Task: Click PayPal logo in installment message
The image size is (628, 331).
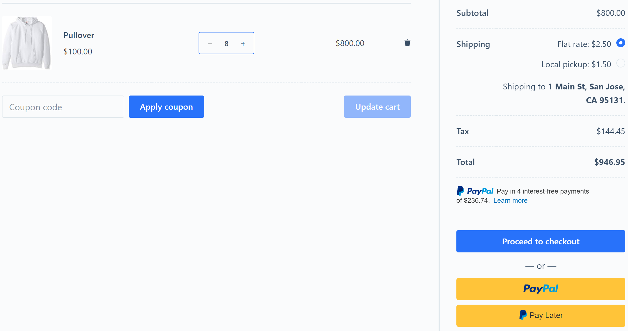Action: pyautogui.click(x=475, y=191)
